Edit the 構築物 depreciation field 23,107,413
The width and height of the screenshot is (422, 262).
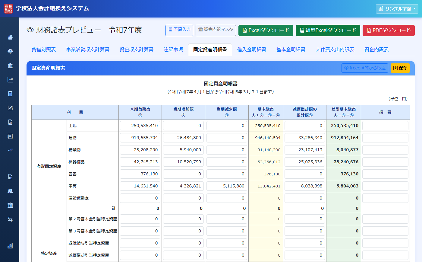click(305, 150)
